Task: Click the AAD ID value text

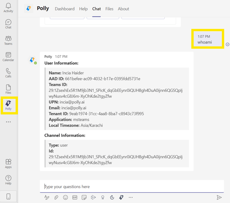Action: click(x=103, y=79)
